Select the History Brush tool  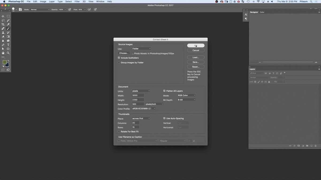(x=8, y=33)
